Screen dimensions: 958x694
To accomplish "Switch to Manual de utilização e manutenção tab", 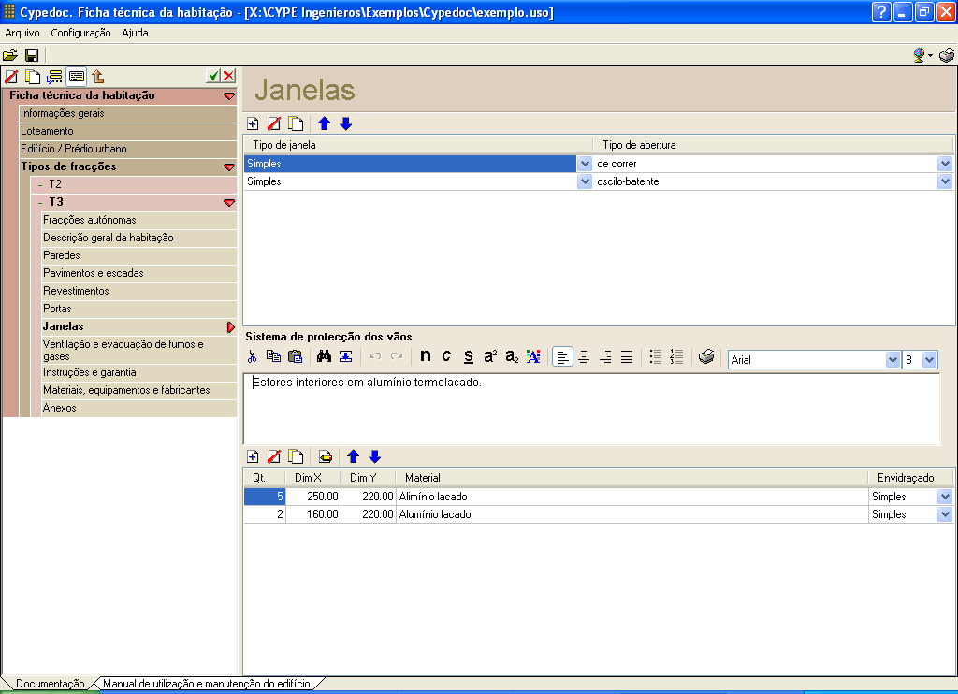I will point(207,684).
